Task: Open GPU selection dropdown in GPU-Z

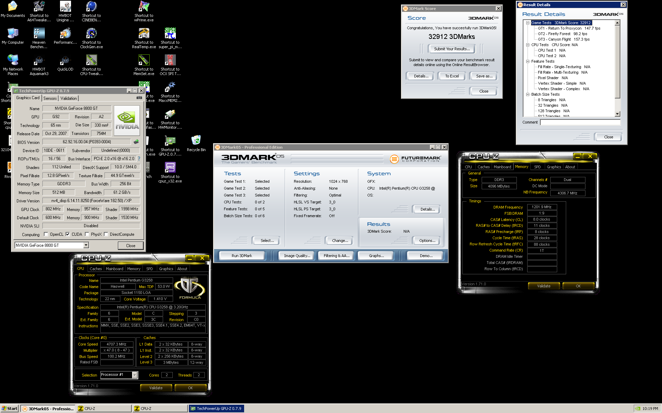Action: point(86,245)
